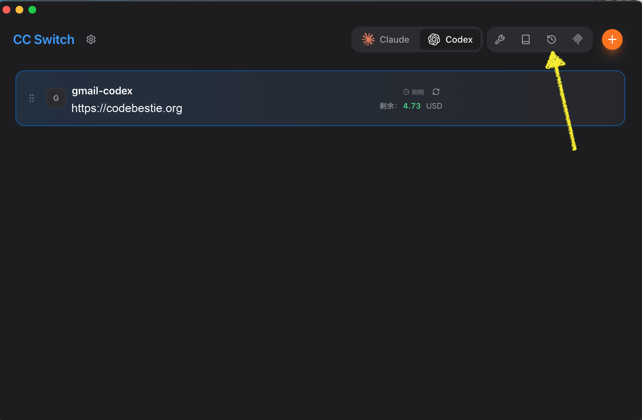Maximize the window with the green button
642x420 pixels.
point(32,10)
